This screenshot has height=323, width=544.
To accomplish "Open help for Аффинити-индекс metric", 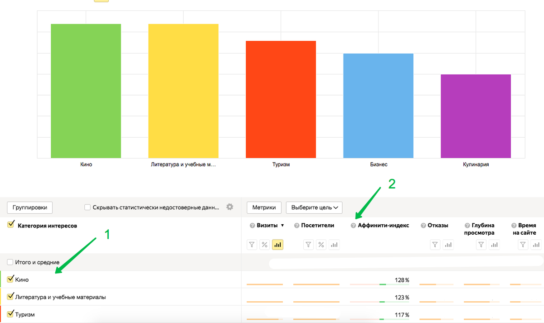I will pos(353,225).
